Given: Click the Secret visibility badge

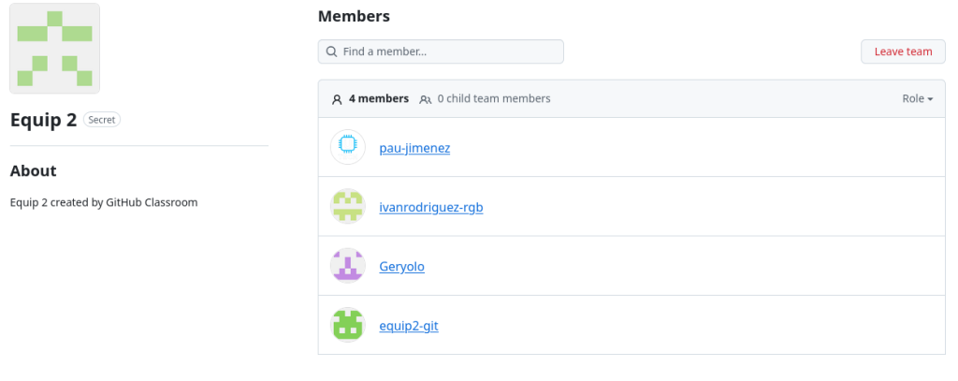Looking at the screenshot, I should (x=102, y=120).
